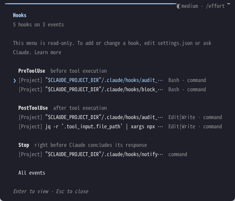Image resolution: width=235 pixels, height=201 pixels.
Task: Select the jq xargs npx hook row
Action: click(x=120, y=127)
